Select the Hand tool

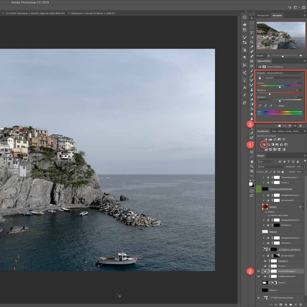pos(252,162)
